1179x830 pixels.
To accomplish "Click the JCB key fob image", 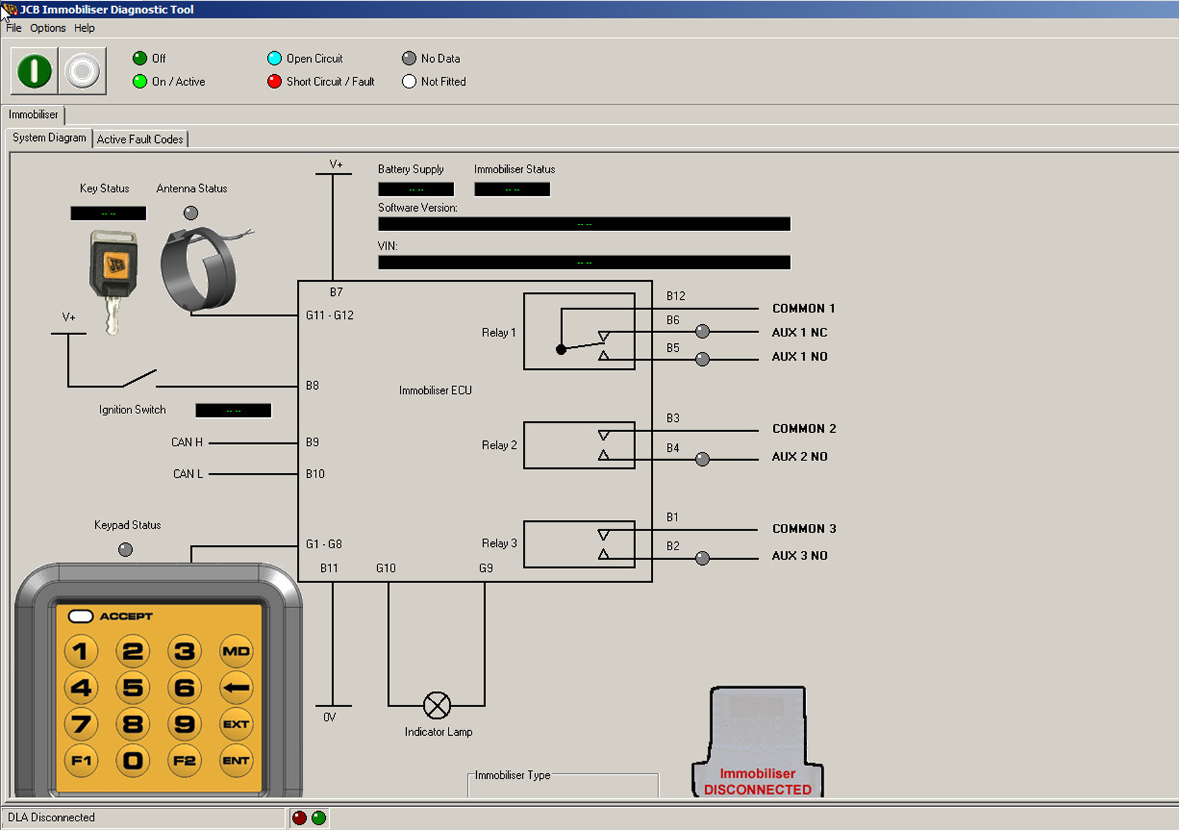I will point(113,275).
